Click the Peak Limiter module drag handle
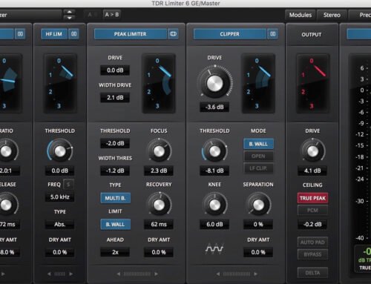The height and width of the screenshot is (284, 371). coord(137,274)
